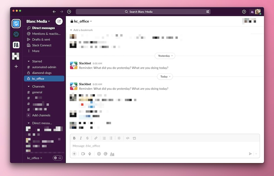The height and width of the screenshot is (176, 274).
Task: Go back in Slack history
Action: pos(54,12)
